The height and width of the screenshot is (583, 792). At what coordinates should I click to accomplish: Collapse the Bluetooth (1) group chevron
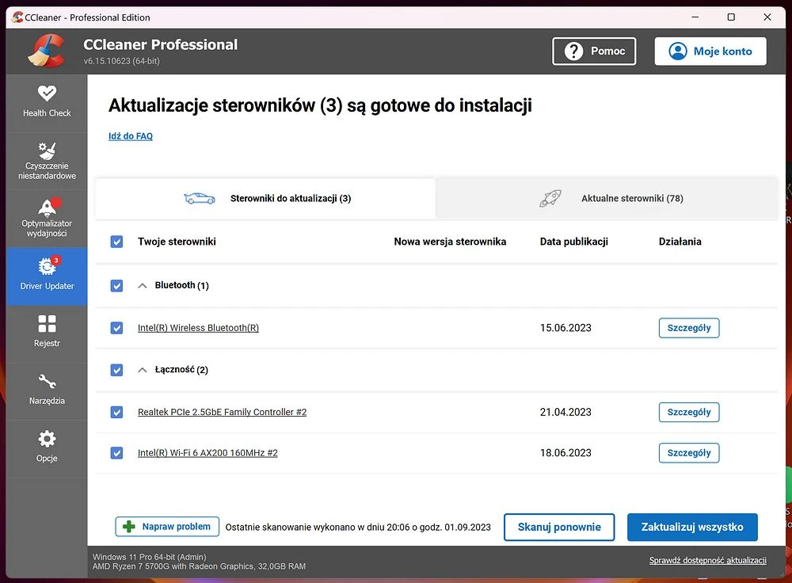point(143,285)
